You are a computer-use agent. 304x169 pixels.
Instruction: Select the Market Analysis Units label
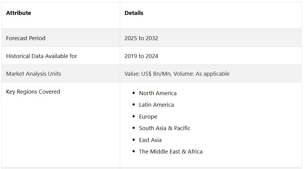tap(34, 74)
